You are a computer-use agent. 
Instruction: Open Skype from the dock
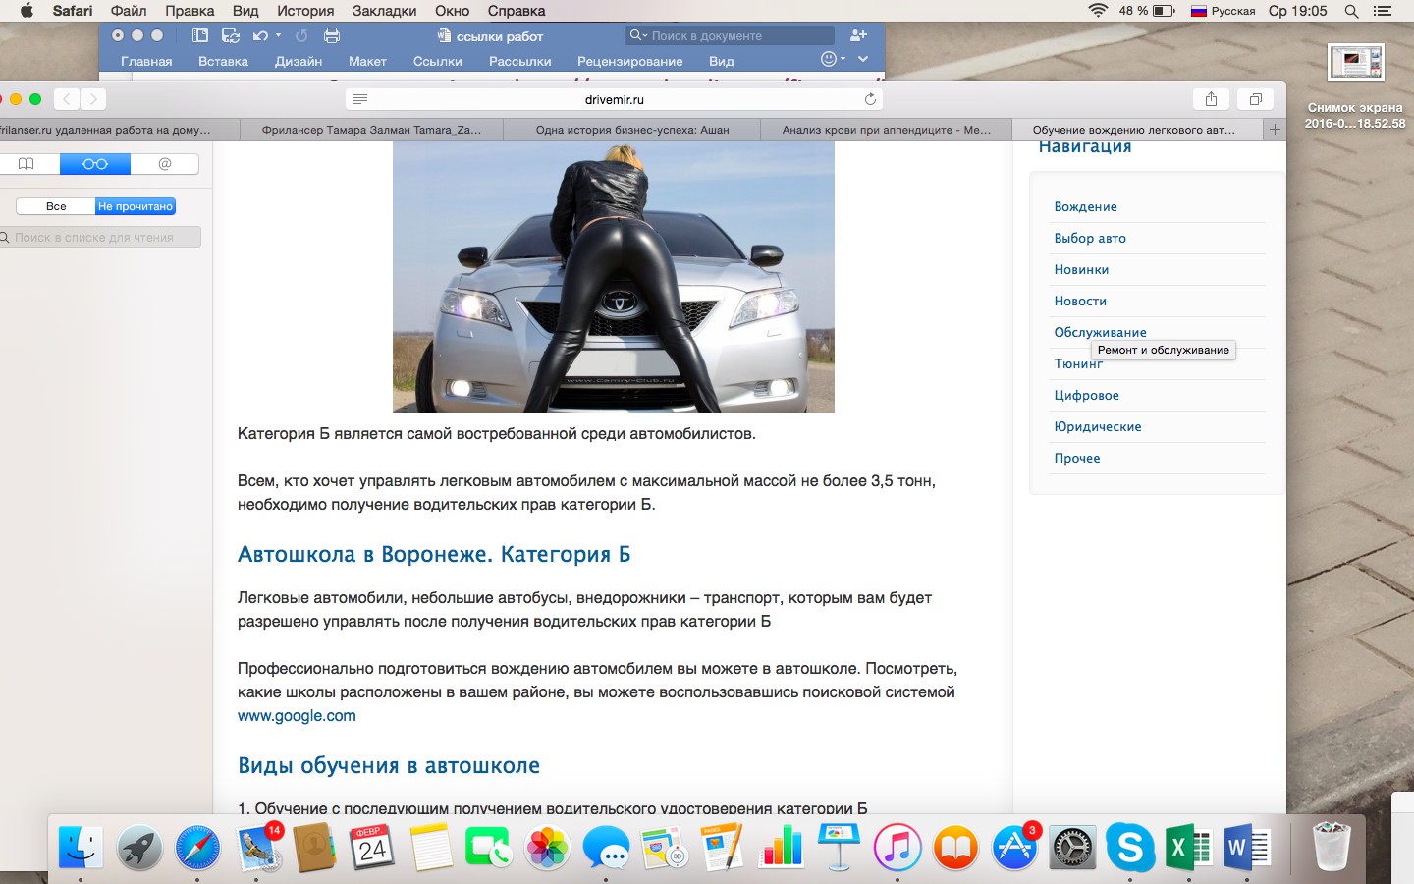1130,847
